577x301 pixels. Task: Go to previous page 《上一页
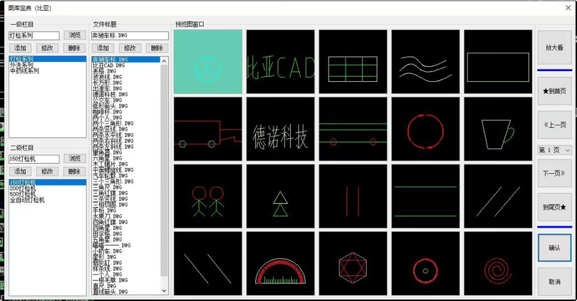click(555, 125)
